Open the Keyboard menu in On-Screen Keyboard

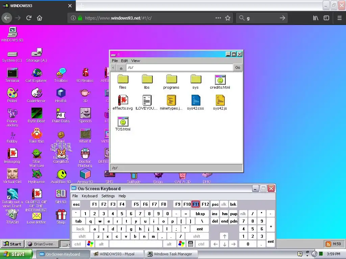[90, 196]
